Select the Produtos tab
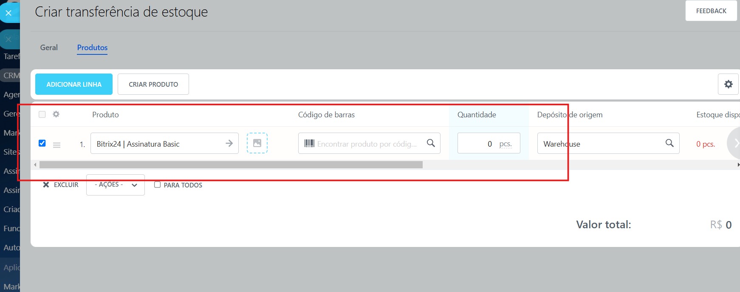The width and height of the screenshot is (740, 292). (92, 48)
